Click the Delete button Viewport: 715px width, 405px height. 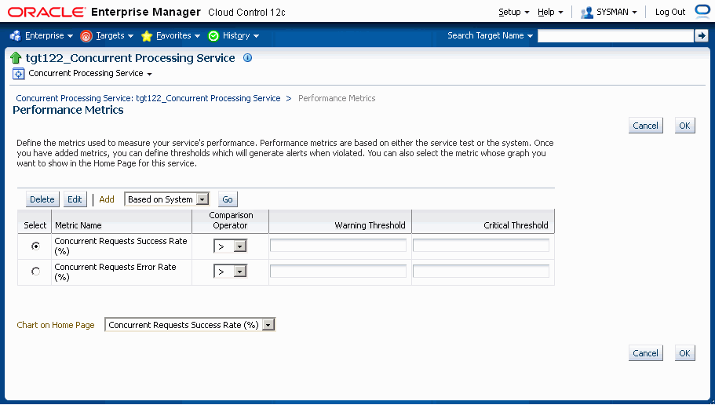tap(42, 199)
